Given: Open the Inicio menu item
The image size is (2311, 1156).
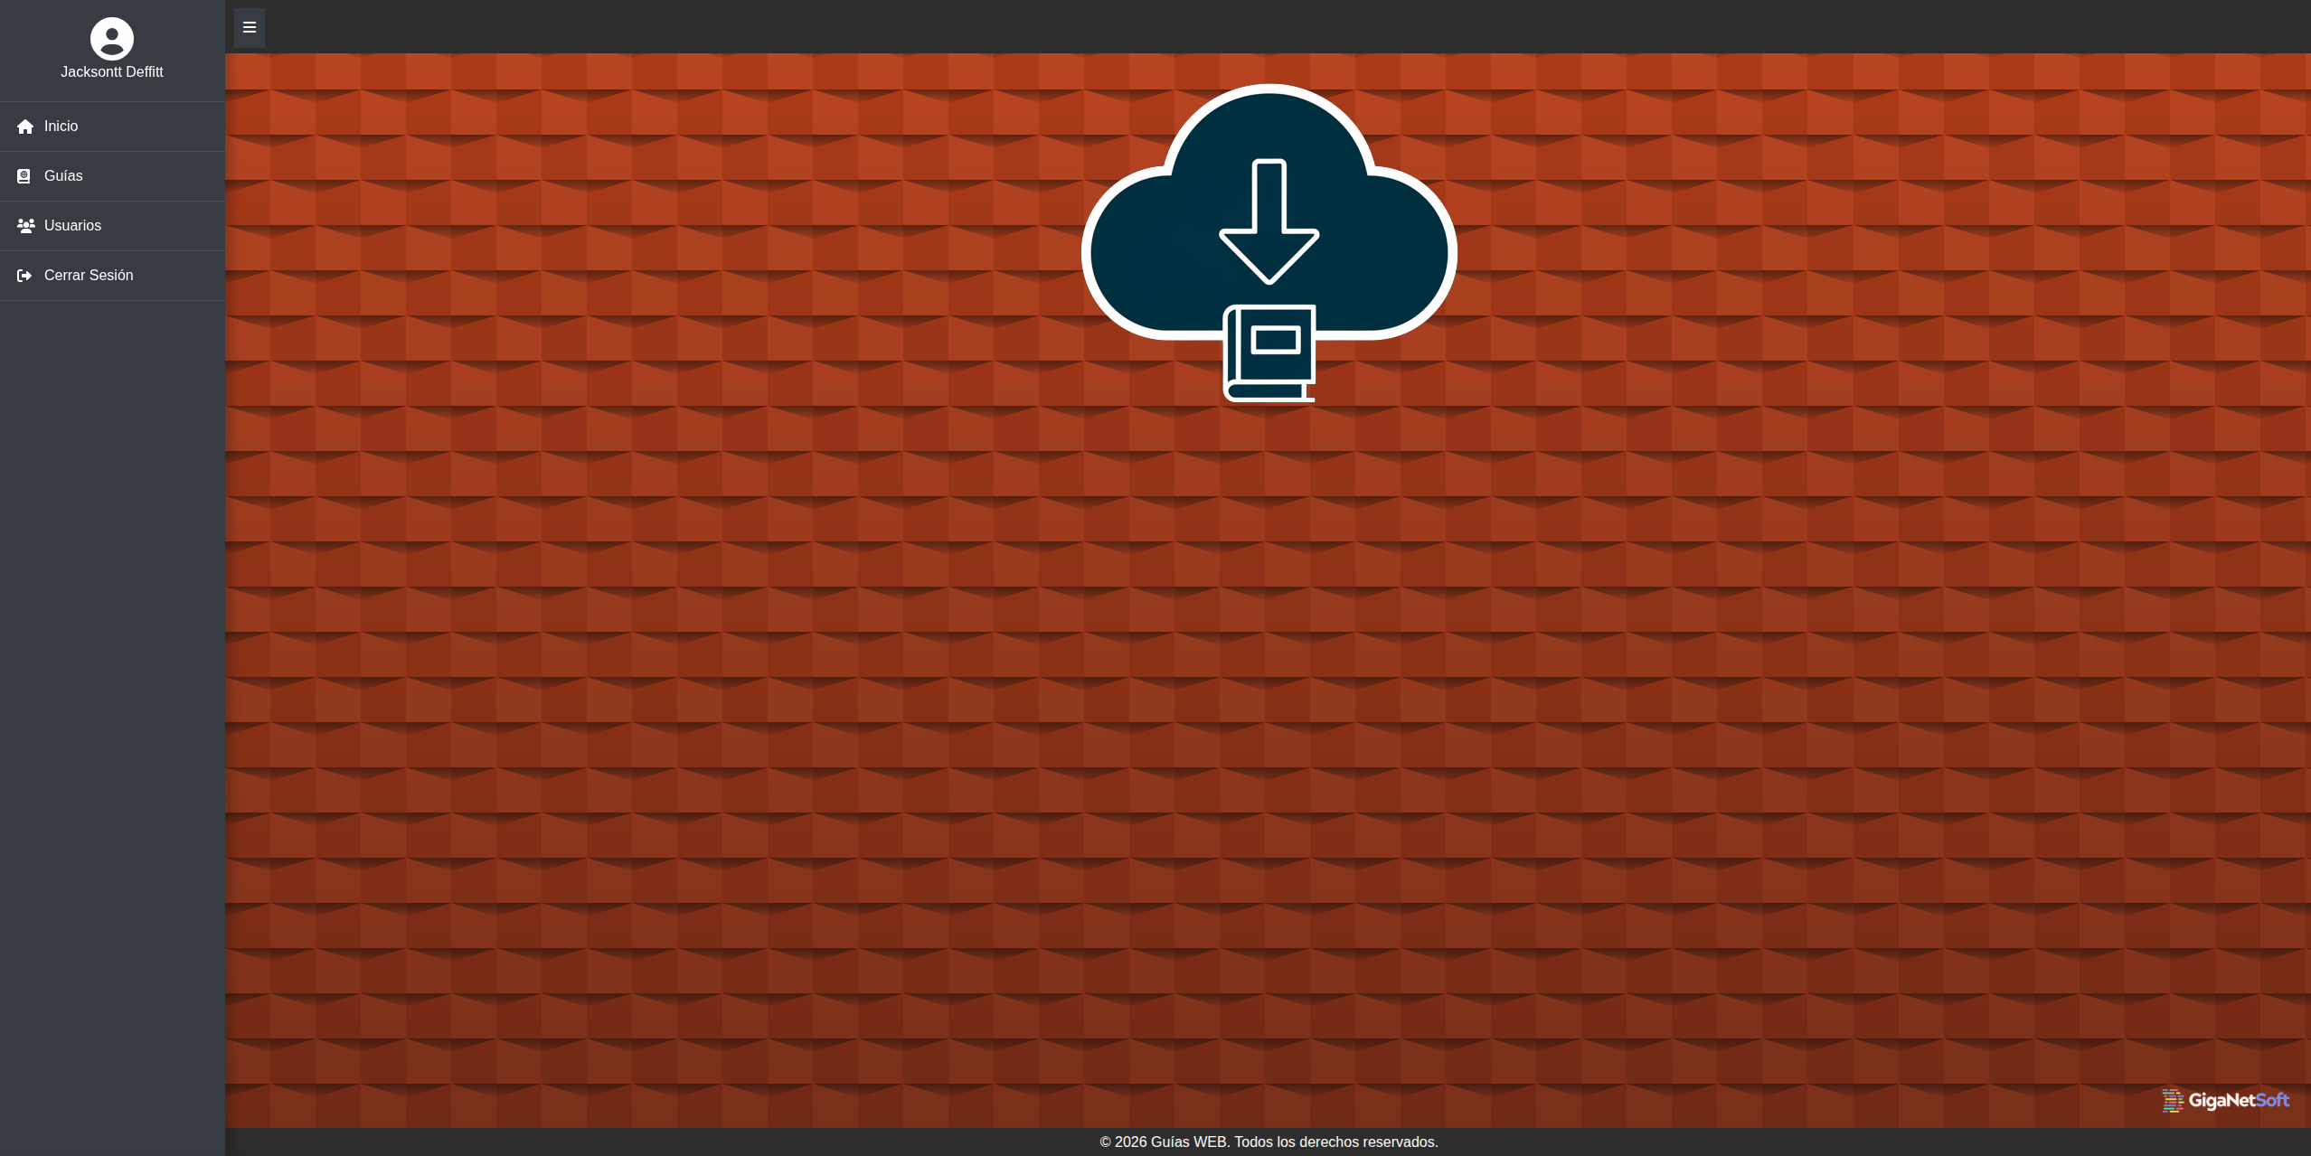Looking at the screenshot, I should tap(61, 127).
